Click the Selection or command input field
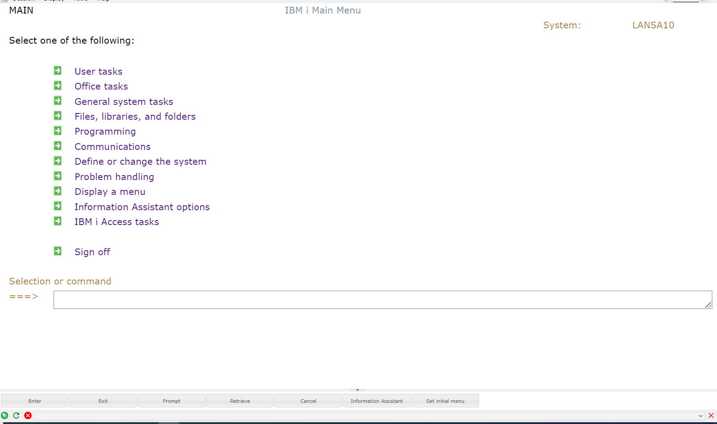This screenshot has width=717, height=424. click(382, 300)
